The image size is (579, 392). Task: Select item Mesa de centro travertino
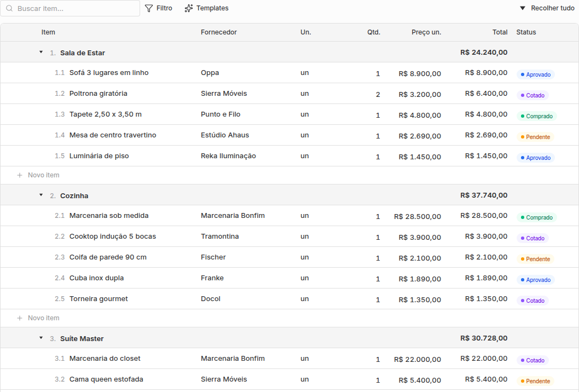[113, 135]
